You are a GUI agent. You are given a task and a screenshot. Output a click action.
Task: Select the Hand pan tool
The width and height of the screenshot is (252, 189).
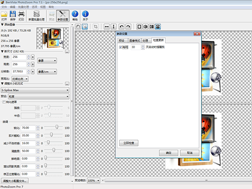(78, 27)
